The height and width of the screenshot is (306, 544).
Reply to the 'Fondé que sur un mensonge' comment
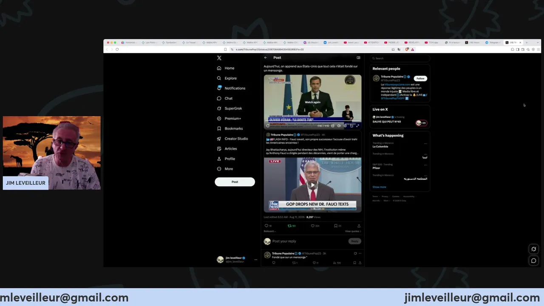pos(274,263)
